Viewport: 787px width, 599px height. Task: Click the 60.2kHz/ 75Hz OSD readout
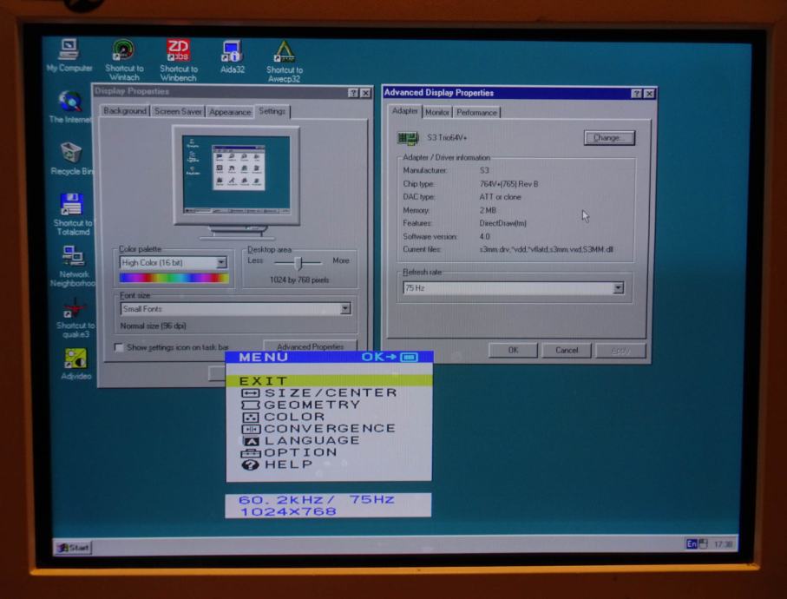pyautogui.click(x=317, y=500)
